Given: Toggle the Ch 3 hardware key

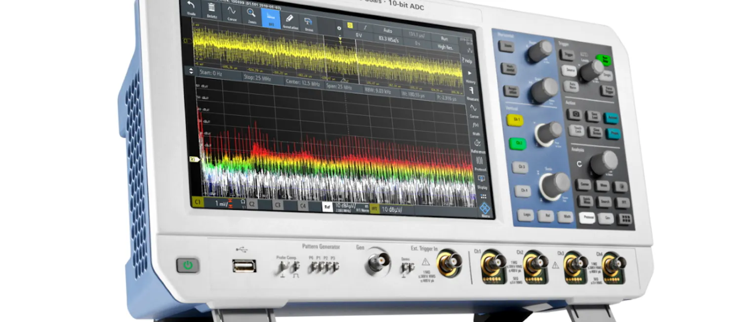Looking at the screenshot, I should pyautogui.click(x=520, y=167).
